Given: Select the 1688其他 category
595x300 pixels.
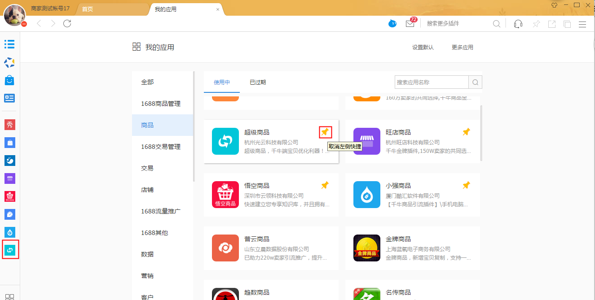Looking at the screenshot, I should pyautogui.click(x=163, y=233).
